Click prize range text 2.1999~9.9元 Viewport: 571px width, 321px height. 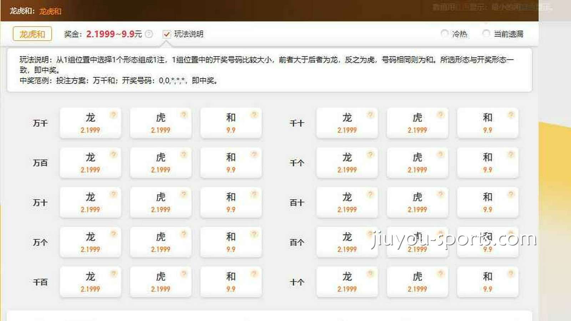click(114, 34)
